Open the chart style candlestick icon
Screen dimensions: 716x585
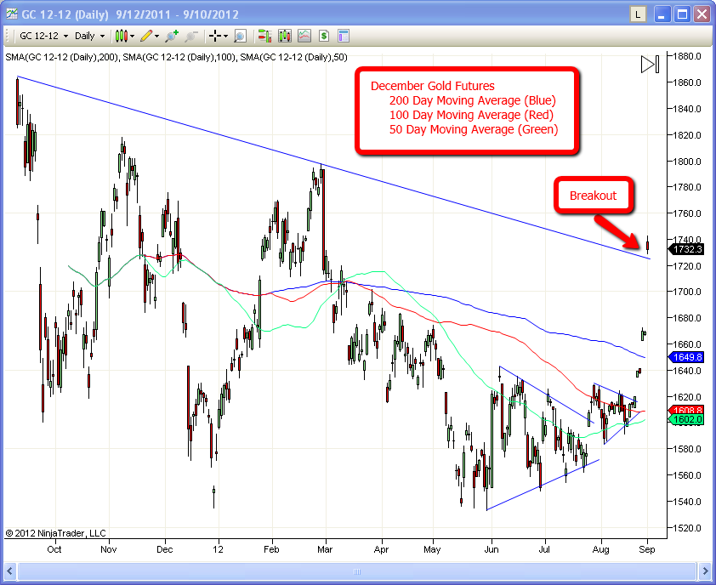[122, 36]
